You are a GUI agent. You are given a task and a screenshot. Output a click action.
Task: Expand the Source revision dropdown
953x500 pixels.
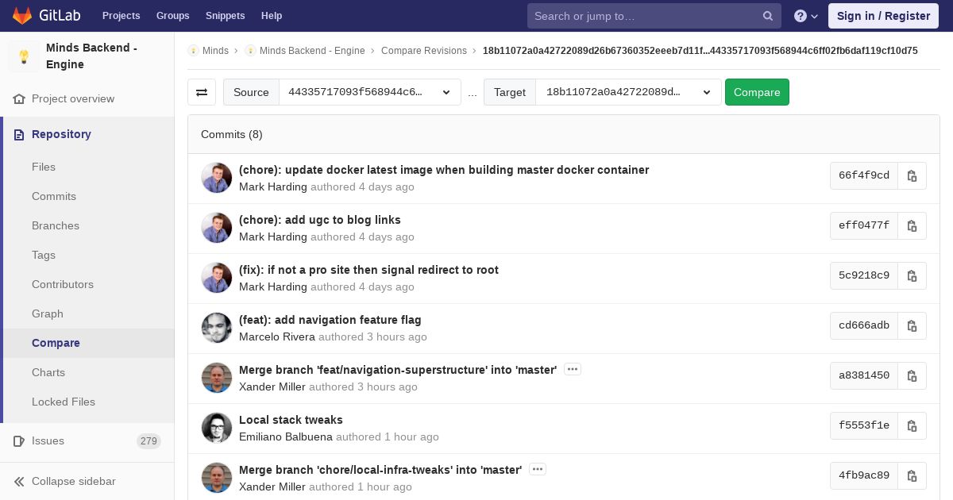tap(370, 92)
